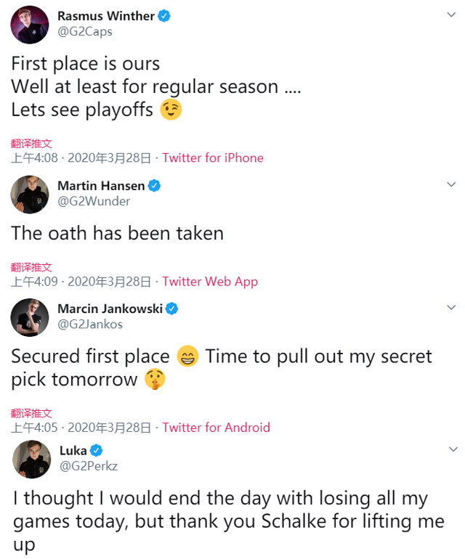Viewport: 465px width, 559px height.
Task: Translate Marcin Jankowski's secret pick tweet
Action: click(x=31, y=413)
